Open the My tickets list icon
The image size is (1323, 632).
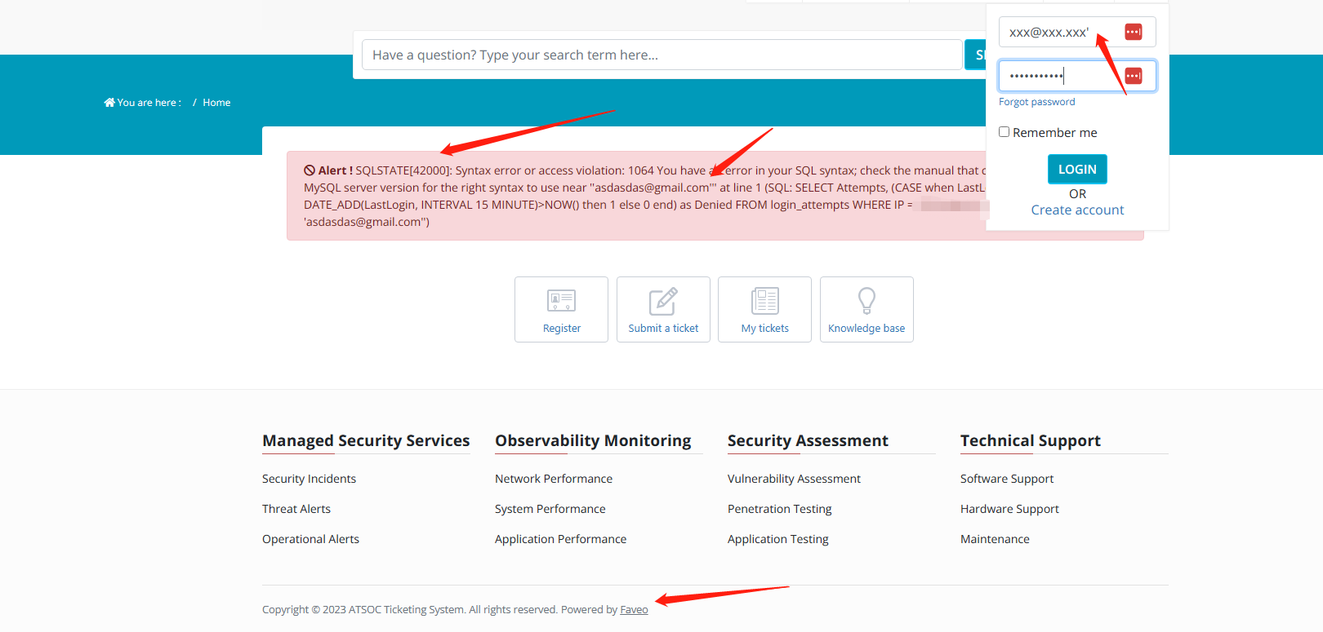[x=765, y=301]
